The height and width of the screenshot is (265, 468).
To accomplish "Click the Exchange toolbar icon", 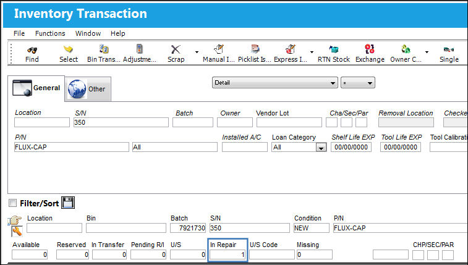I will (370, 49).
